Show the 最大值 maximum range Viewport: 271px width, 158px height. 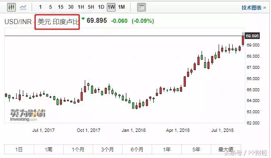point(226,149)
